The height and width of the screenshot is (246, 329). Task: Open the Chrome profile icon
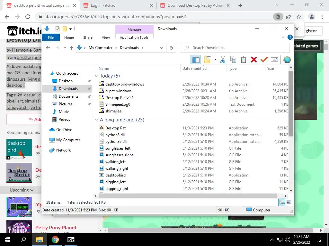(x=312, y=17)
